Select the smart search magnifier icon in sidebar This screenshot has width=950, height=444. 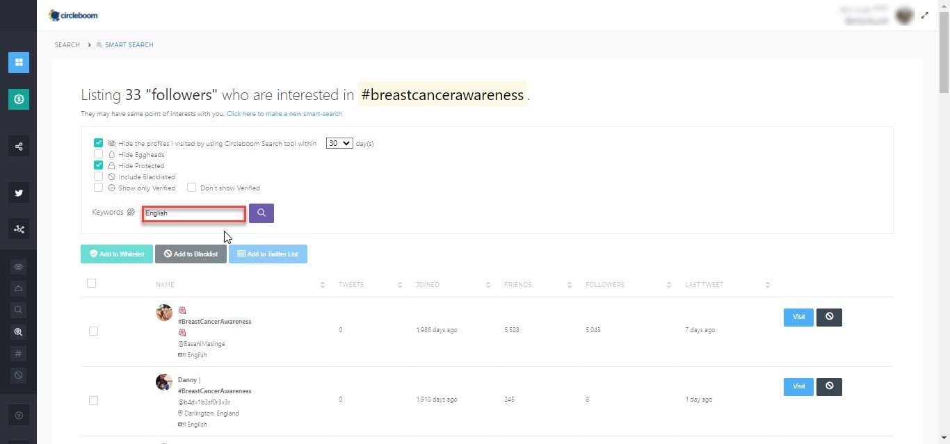[19, 332]
